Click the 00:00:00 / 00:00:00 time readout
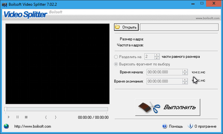Image resolution: width=223 pixels, height=134 pixels. pyautogui.click(x=93, y=117)
